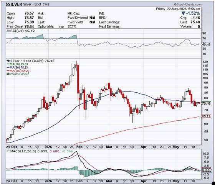Click the 46.42 value tag on RSI axis
This screenshot has height=185, width=215.
point(207,44)
